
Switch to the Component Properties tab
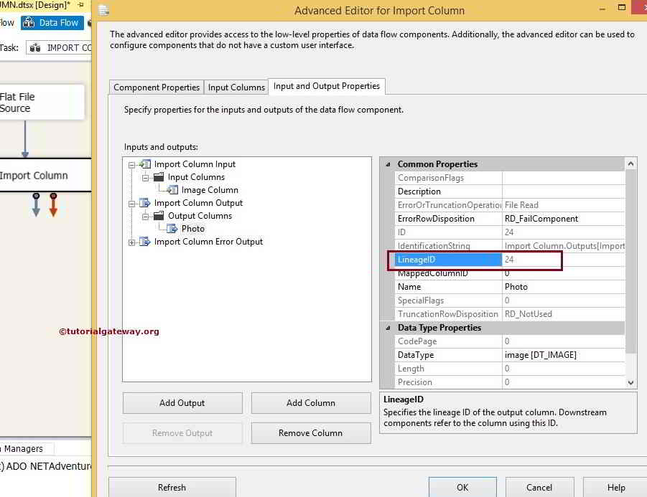(156, 87)
